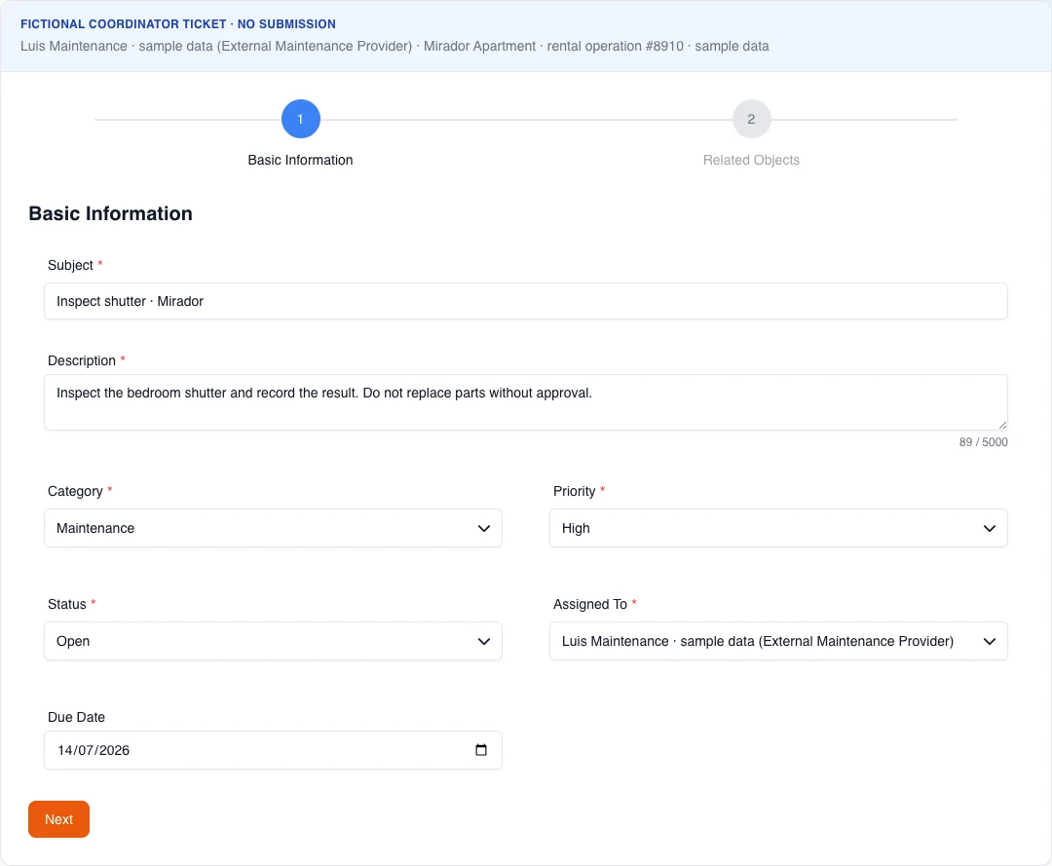Open the calendar picker icon in Due Date

(481, 750)
